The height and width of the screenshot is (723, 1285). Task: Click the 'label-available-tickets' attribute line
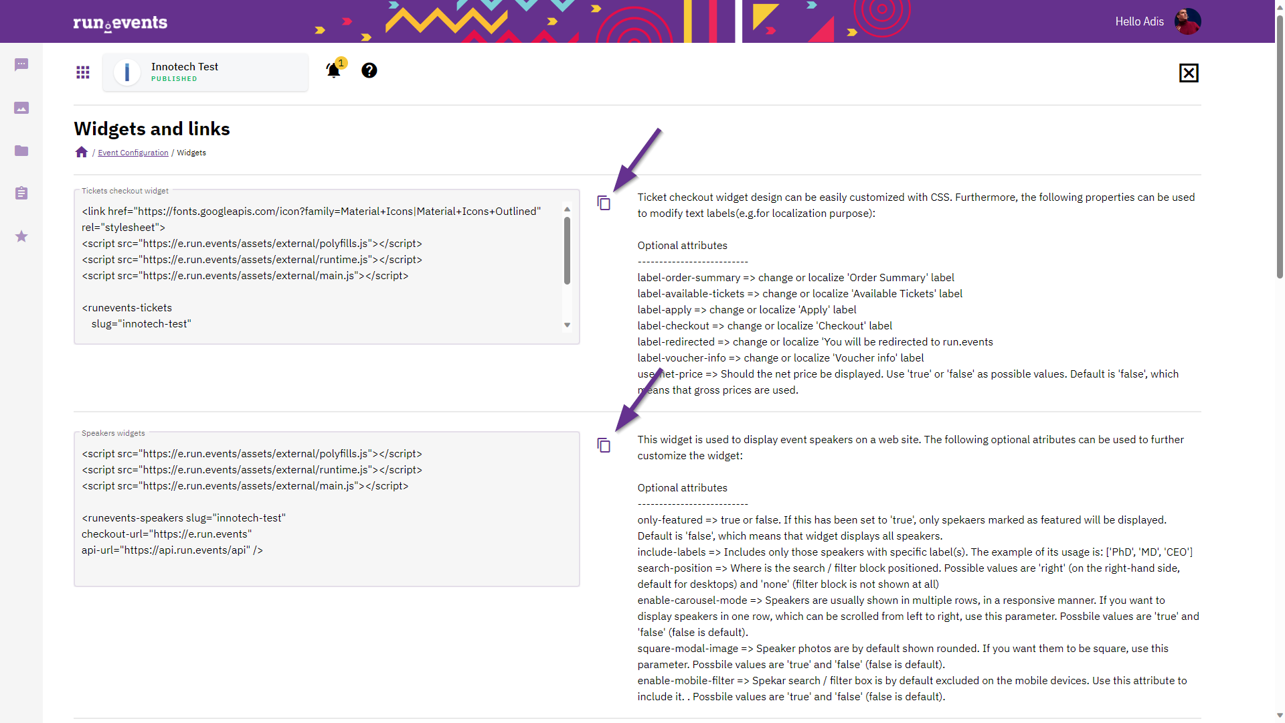pos(800,294)
